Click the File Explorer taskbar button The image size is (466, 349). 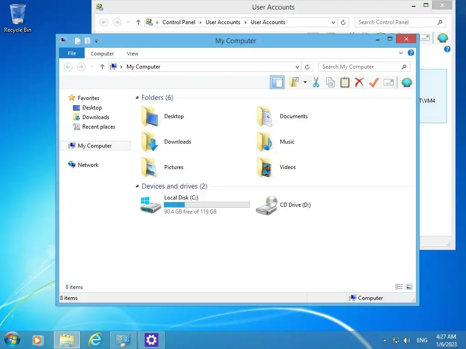coord(67,340)
